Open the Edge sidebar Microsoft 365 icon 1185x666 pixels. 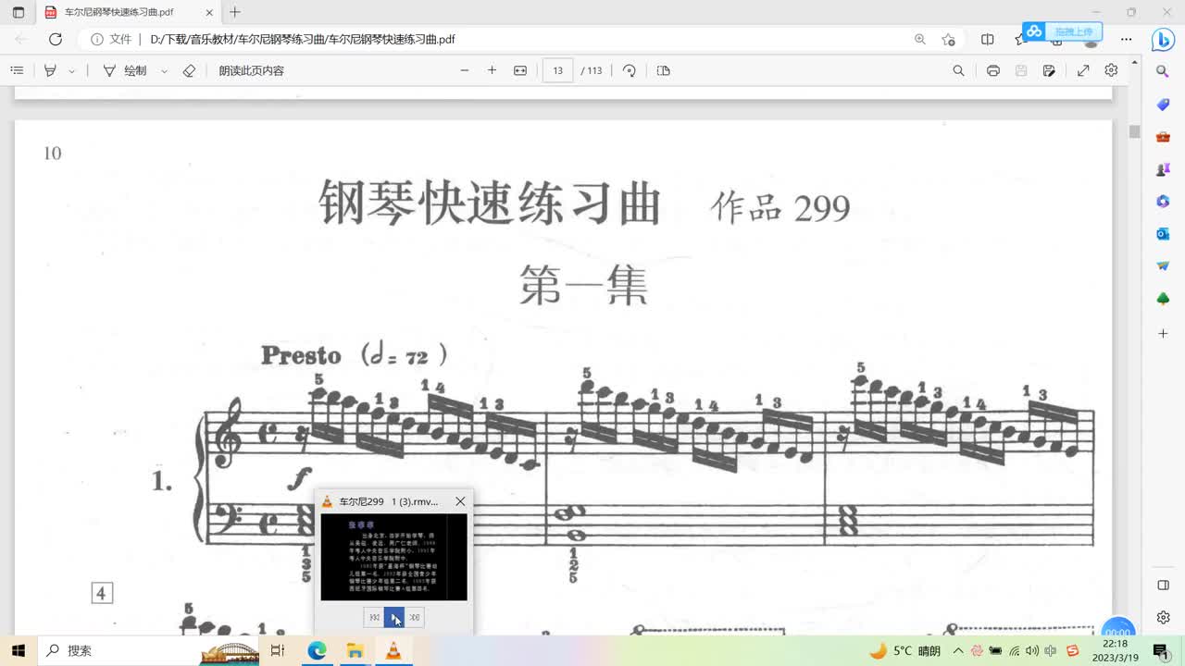[x=1164, y=202]
